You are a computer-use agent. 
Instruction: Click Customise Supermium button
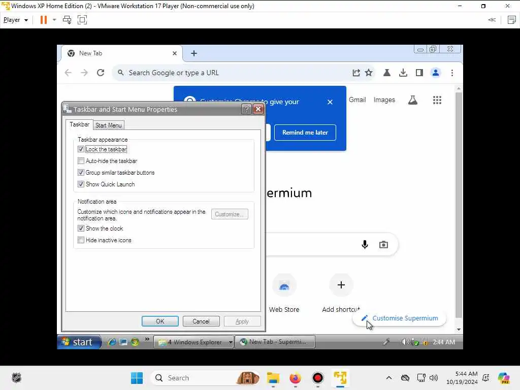(x=400, y=318)
